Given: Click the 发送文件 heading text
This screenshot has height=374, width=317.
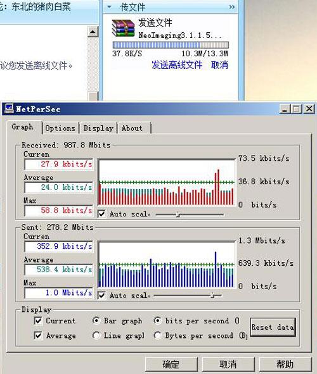Looking at the screenshot, I should (155, 23).
